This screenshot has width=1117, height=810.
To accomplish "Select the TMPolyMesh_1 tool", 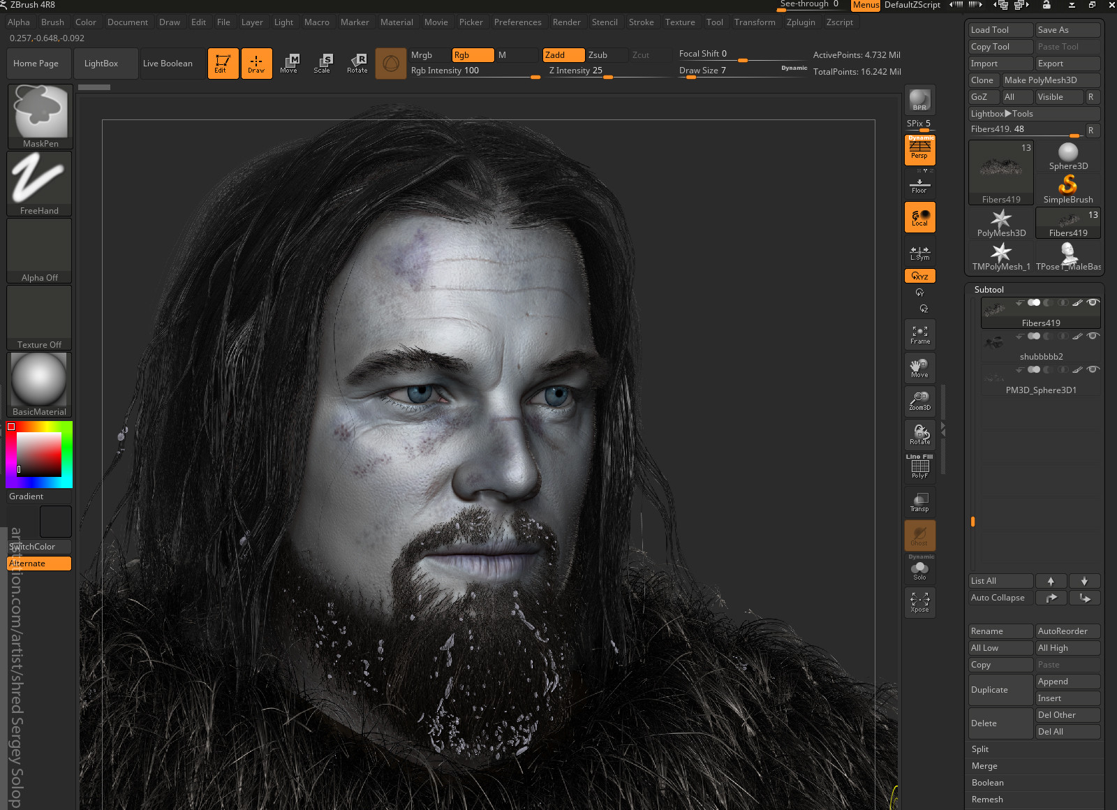I will click(x=1001, y=257).
